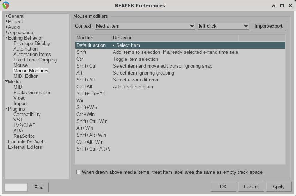Screen dimensions: 296x196
Task: Select the Ctrl+Win modifier row
Action: pyautogui.click(x=180, y=114)
